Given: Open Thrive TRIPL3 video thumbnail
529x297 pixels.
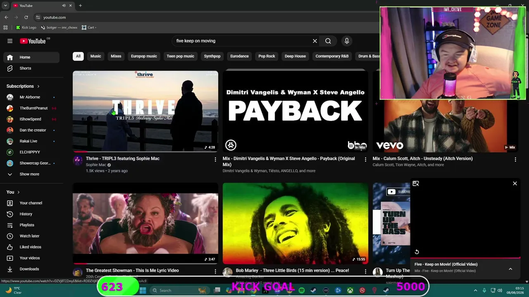Looking at the screenshot, I should tap(145, 111).
